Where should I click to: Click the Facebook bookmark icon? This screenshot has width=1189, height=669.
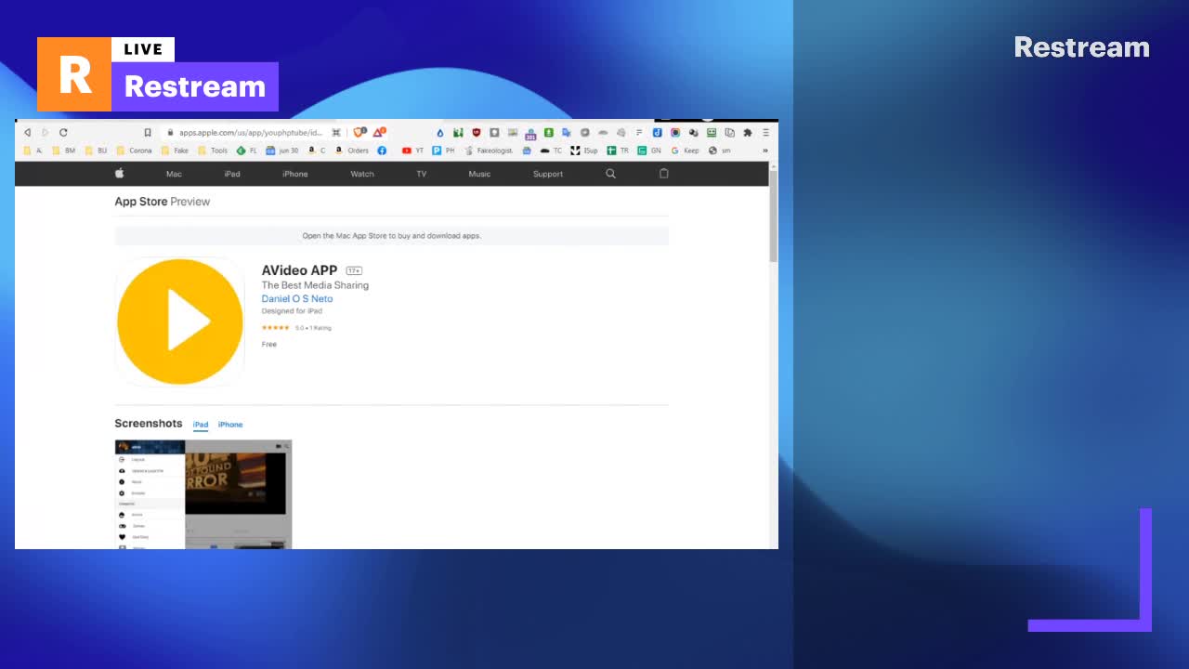tap(382, 151)
